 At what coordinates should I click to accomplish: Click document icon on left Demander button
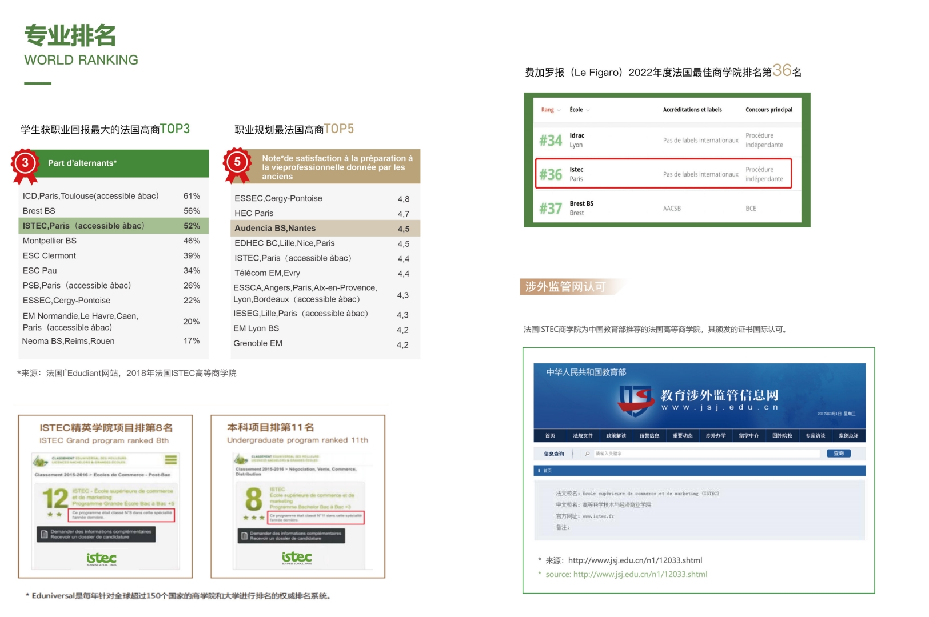[45, 535]
